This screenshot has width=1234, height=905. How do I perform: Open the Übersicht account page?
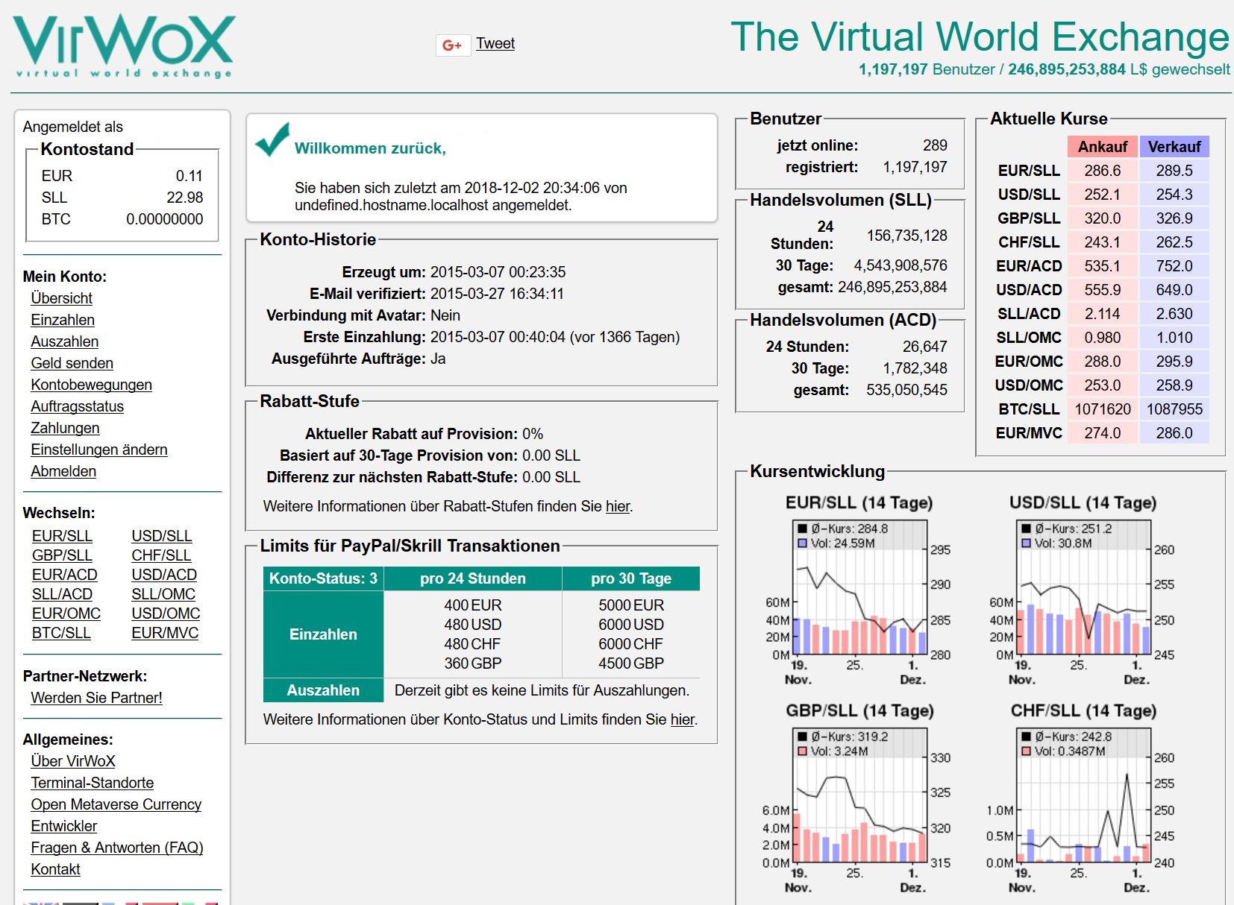61,298
